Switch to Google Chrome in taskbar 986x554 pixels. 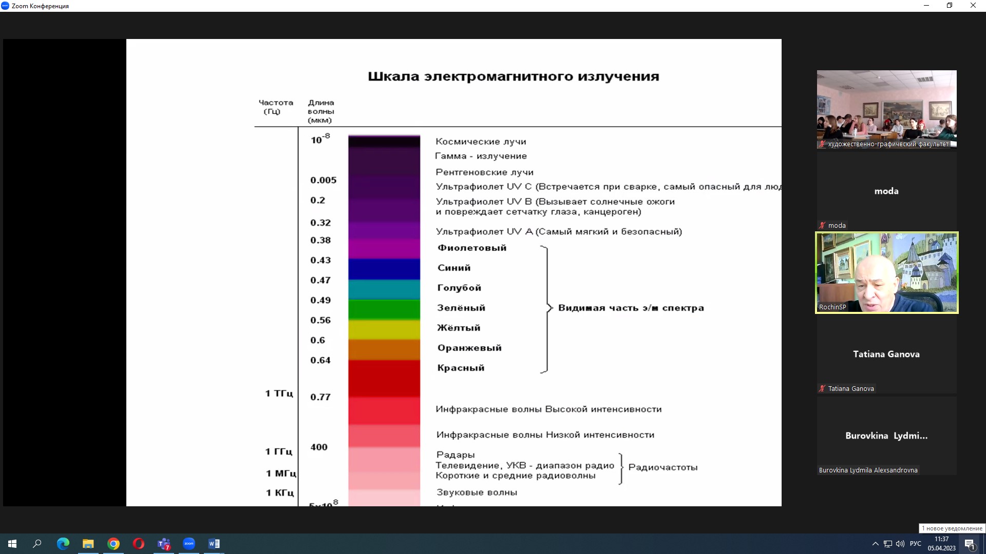point(113,544)
